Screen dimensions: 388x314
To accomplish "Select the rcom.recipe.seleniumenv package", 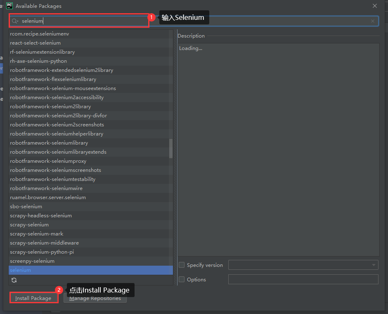I will pos(90,34).
